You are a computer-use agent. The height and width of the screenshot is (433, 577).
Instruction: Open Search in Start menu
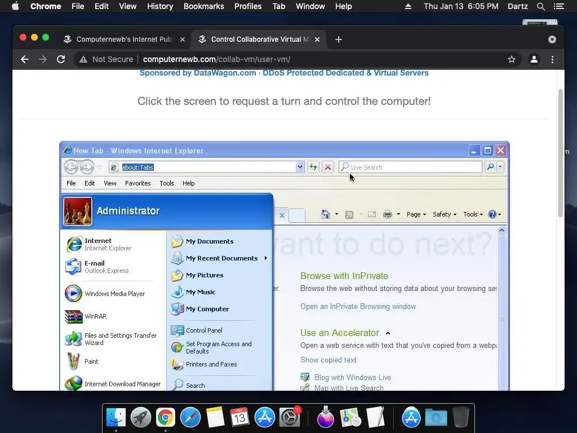coord(188,385)
